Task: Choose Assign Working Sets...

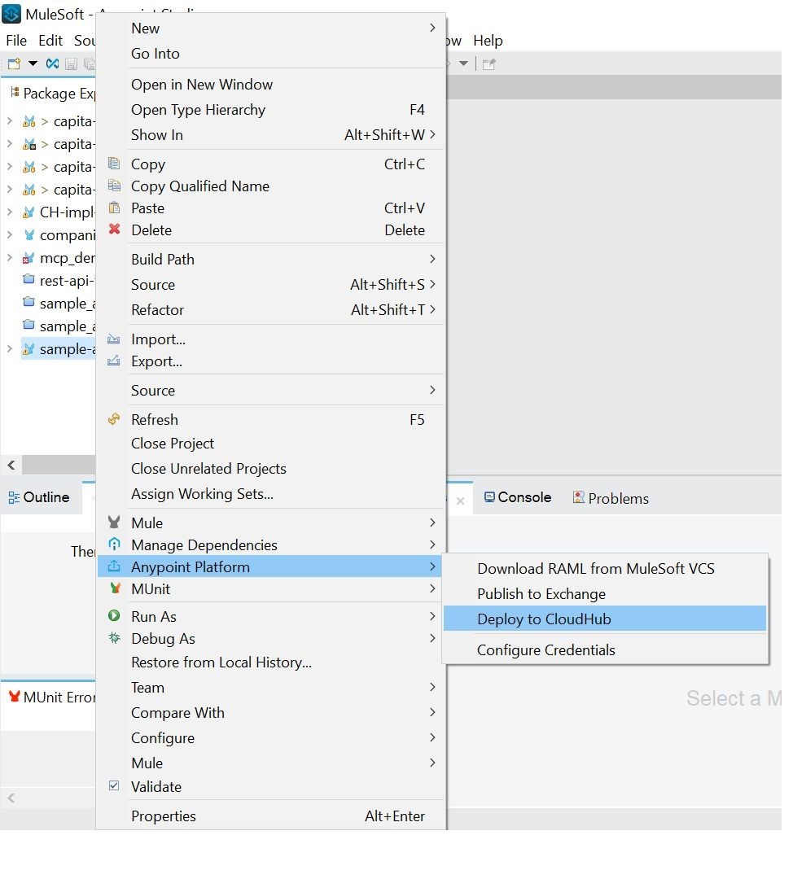Action: click(270, 494)
